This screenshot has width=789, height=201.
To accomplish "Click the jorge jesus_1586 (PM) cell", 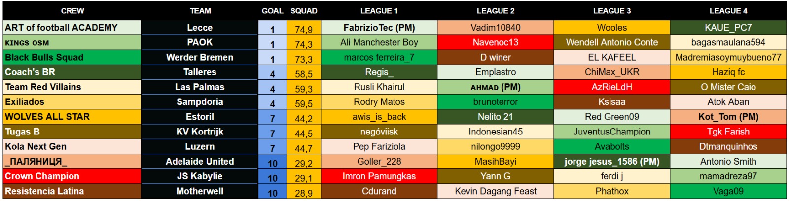I will [611, 162].
